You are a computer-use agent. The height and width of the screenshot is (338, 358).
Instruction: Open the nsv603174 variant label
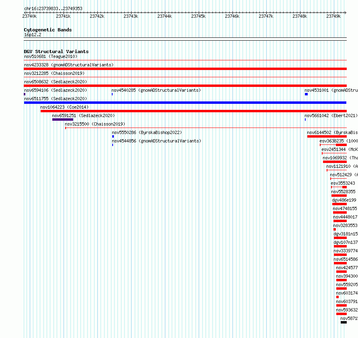(347, 293)
